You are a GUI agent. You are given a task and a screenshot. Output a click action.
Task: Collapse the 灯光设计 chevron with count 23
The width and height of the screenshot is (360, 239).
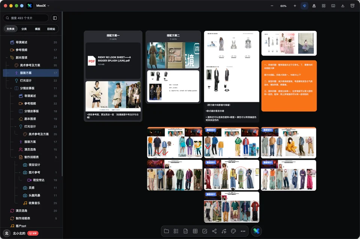click(x=15, y=126)
